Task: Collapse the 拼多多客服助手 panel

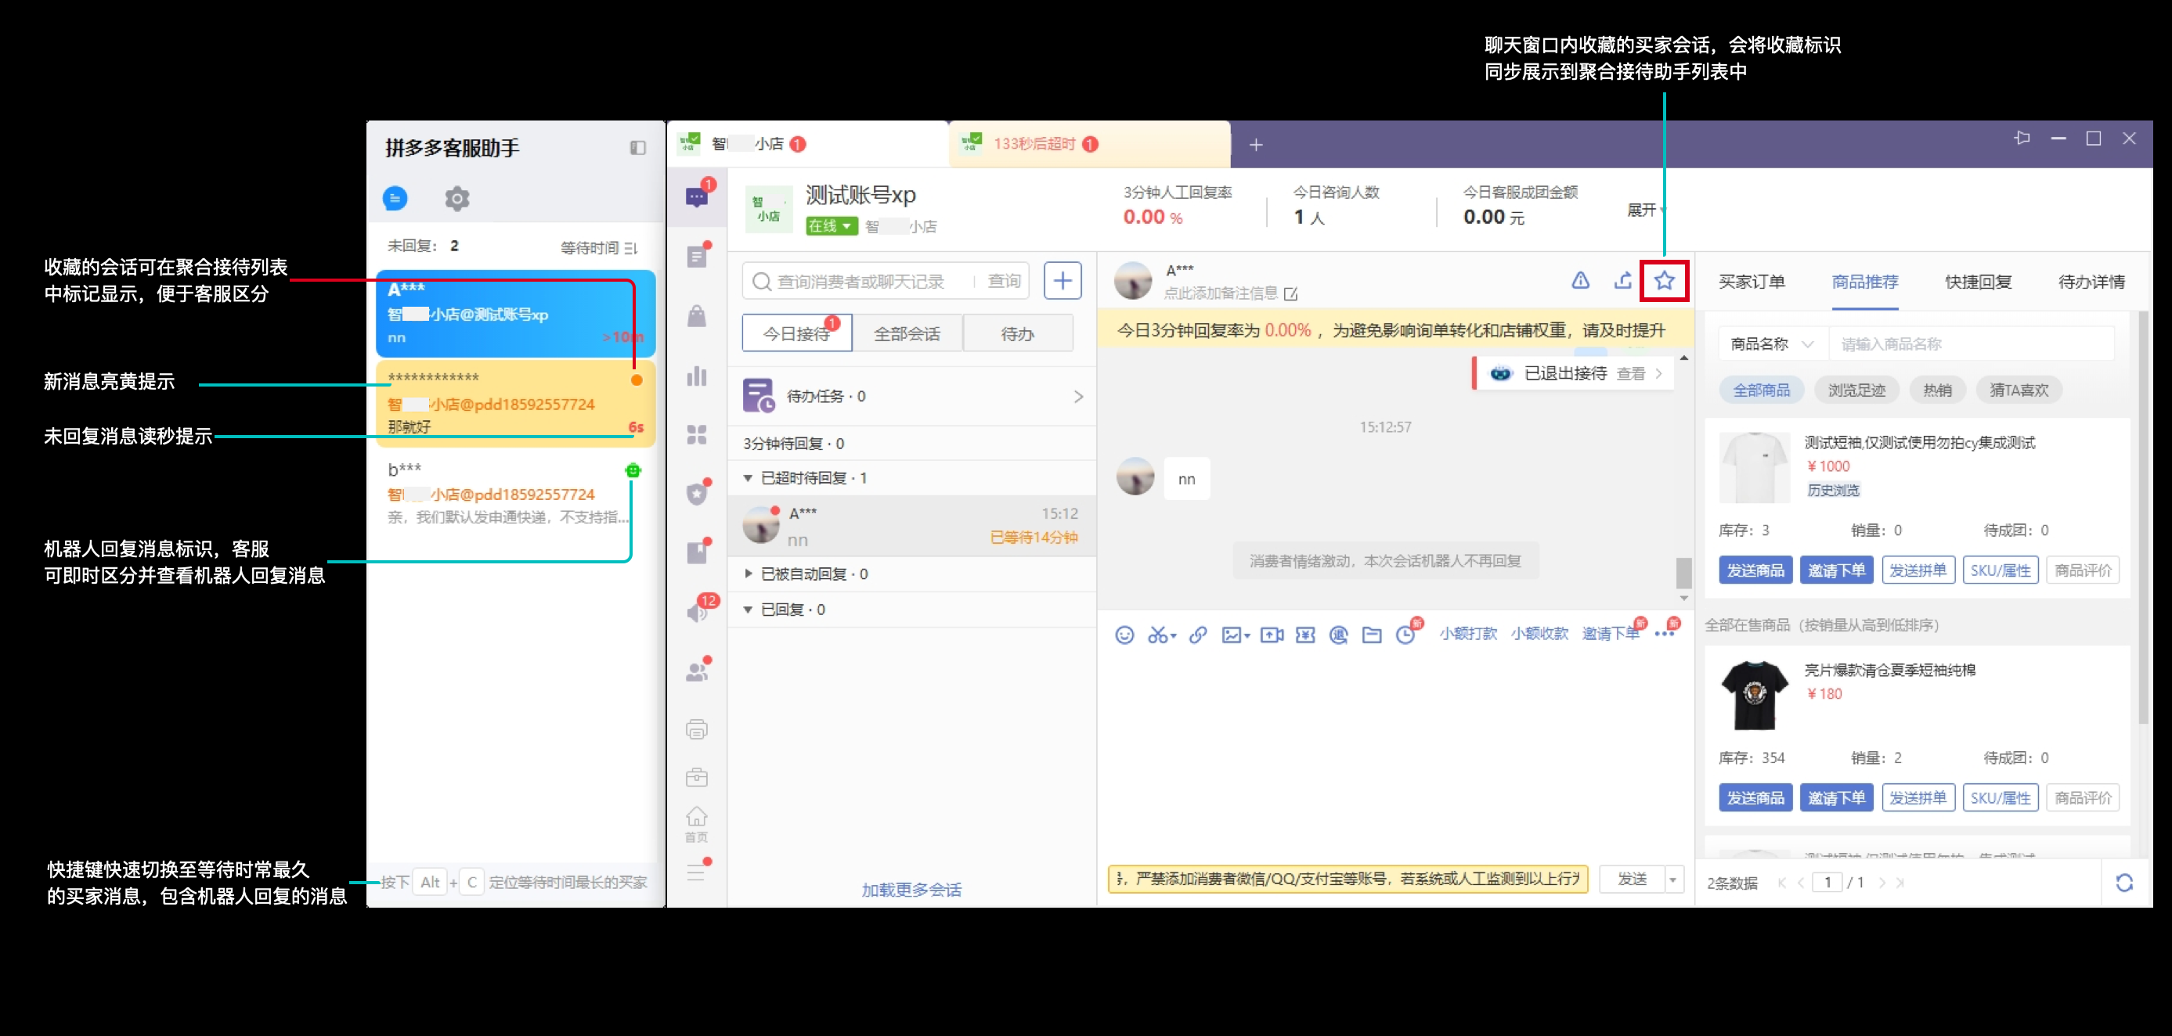Action: (x=637, y=149)
